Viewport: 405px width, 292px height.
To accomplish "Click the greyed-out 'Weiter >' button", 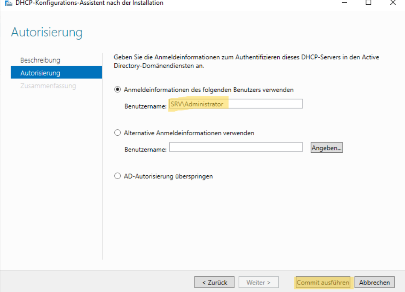I will [x=258, y=282].
